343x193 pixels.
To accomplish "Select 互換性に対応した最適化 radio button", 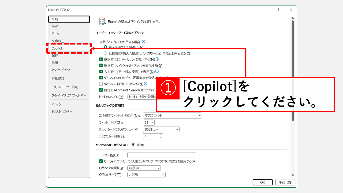I will [105, 53].
